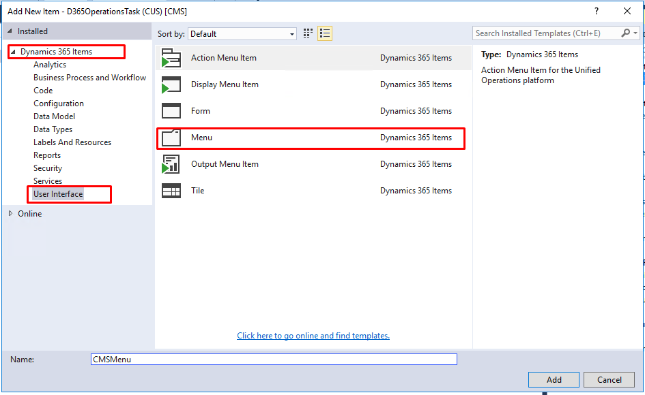Click the Tile template icon
Screen dimensions: 645x395
(x=171, y=191)
